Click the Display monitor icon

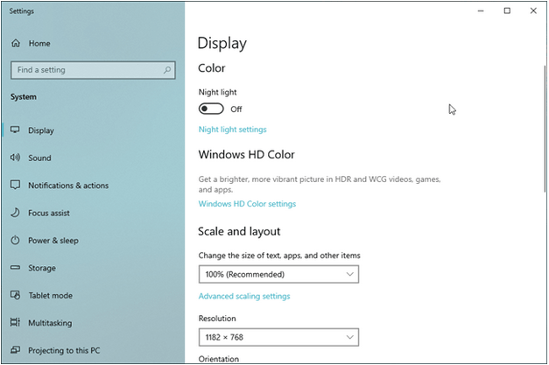click(x=15, y=130)
